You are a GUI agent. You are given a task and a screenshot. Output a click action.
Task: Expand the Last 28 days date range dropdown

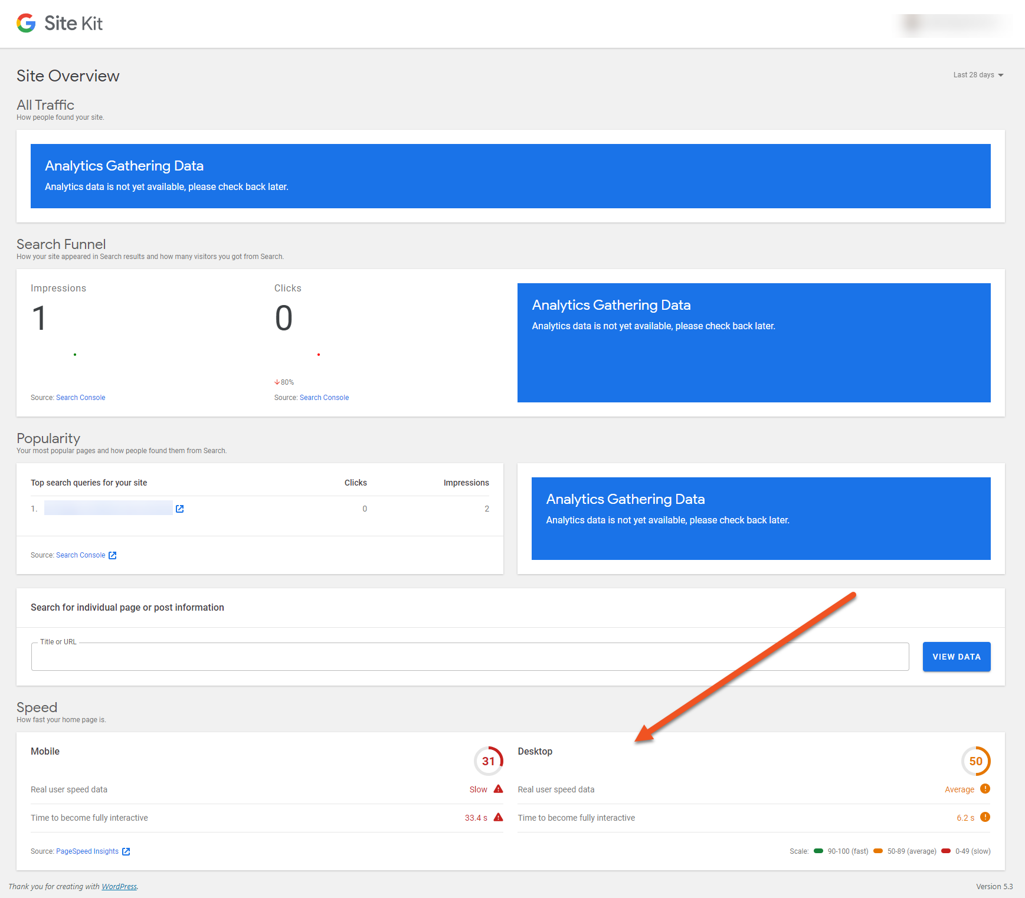pyautogui.click(x=978, y=75)
